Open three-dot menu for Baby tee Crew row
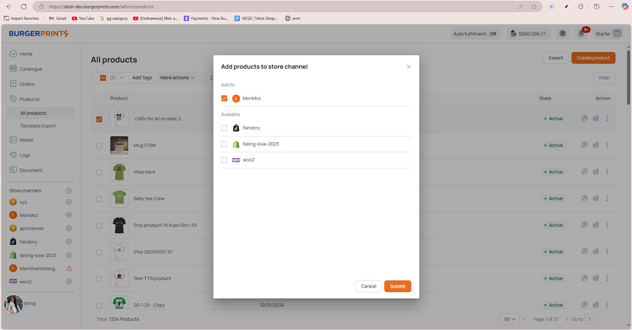The width and height of the screenshot is (632, 330). [607, 198]
